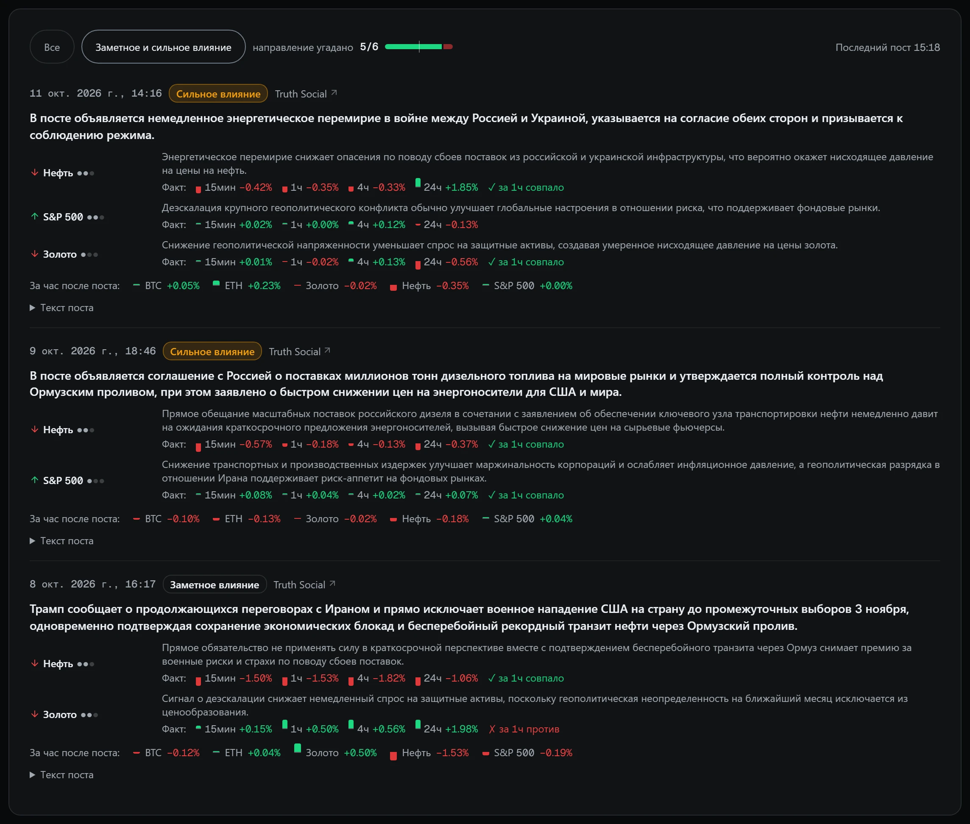Click Нефть -1.53% in 8 окт. hourly summary
Viewport: 970px width, 824px height.
click(x=429, y=753)
